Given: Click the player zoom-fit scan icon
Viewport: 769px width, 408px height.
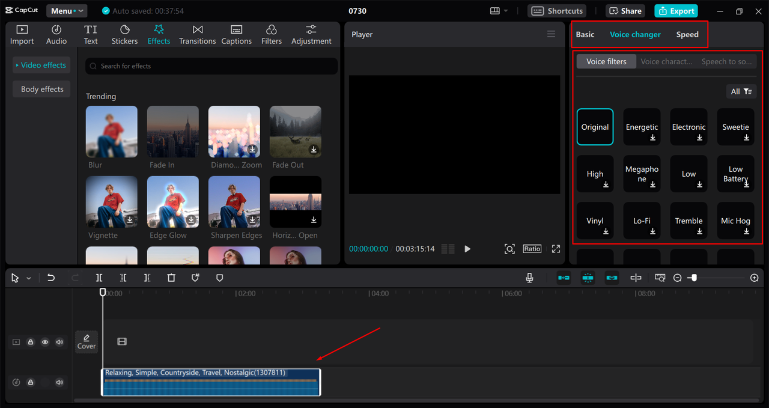Looking at the screenshot, I should (509, 249).
